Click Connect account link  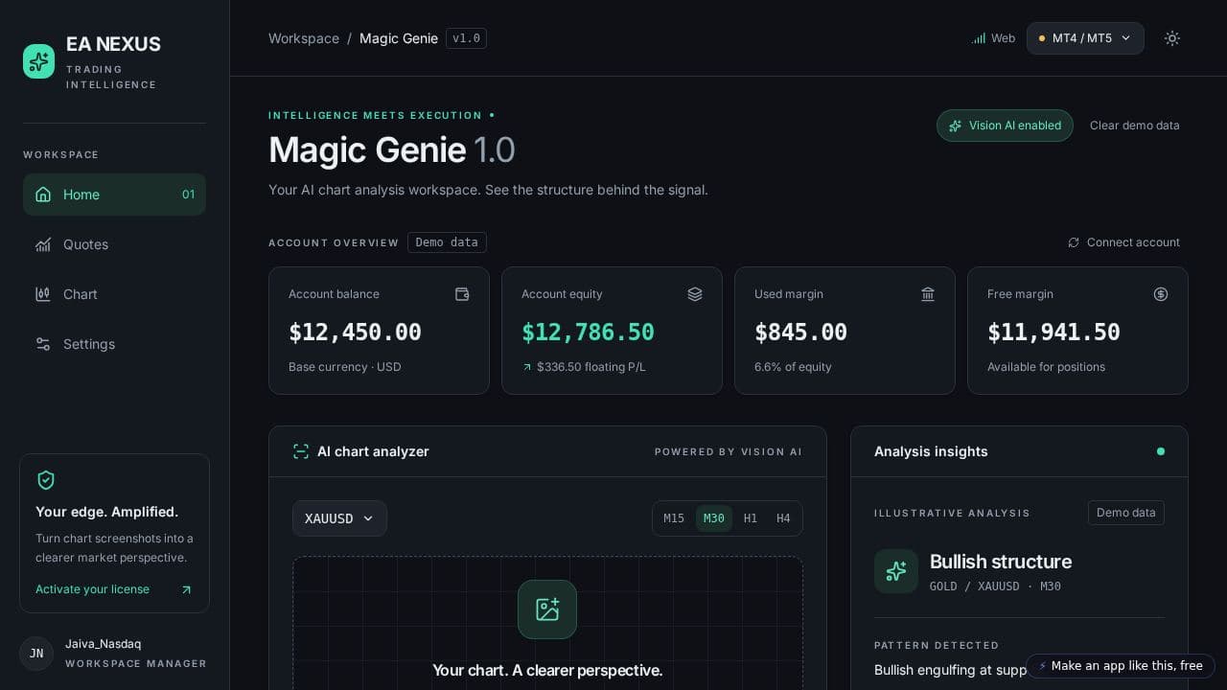1123,242
